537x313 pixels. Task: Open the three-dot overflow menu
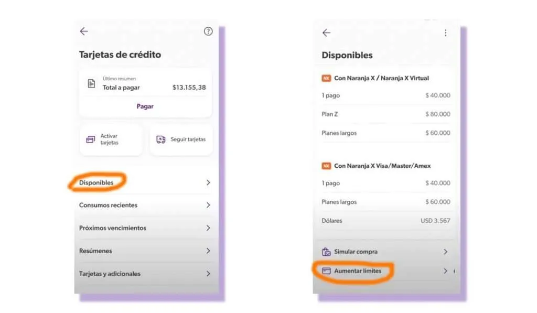click(446, 33)
